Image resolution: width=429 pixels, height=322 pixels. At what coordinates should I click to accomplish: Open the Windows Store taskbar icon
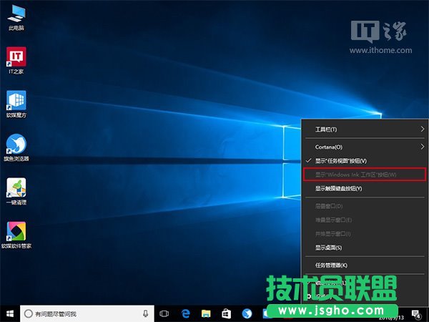pos(226,313)
